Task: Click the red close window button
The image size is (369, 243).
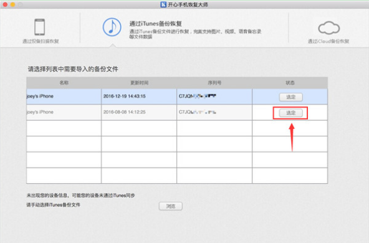Action: tap(5, 4)
